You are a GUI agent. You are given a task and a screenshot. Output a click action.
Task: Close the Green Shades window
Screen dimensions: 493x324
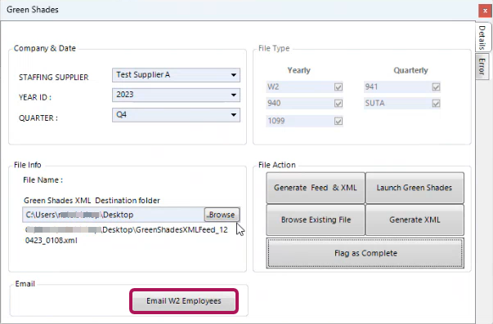point(485,11)
